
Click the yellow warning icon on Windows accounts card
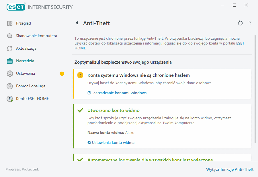pyautogui.click(x=81, y=75)
